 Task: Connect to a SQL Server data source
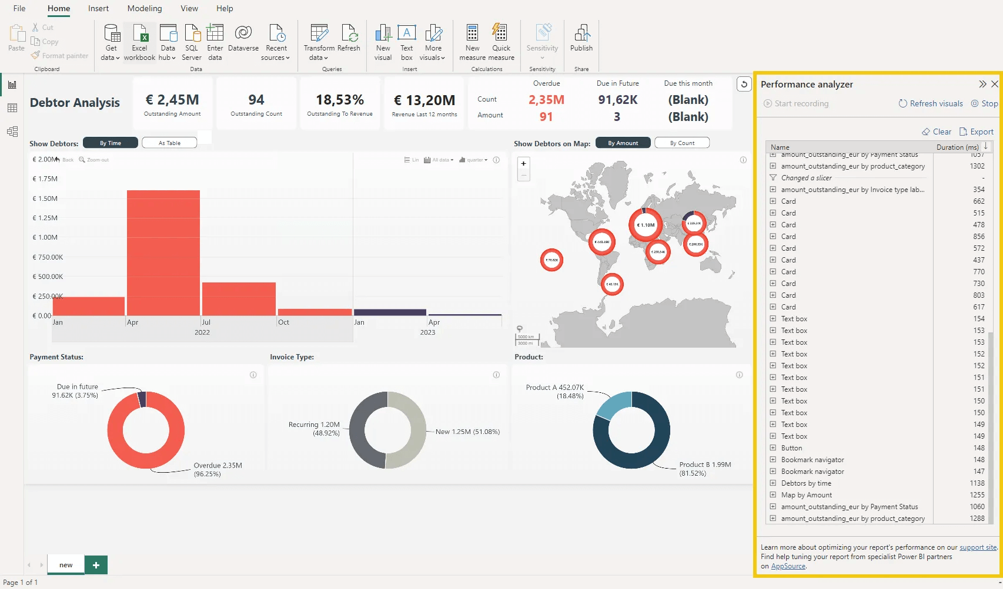pos(192,41)
